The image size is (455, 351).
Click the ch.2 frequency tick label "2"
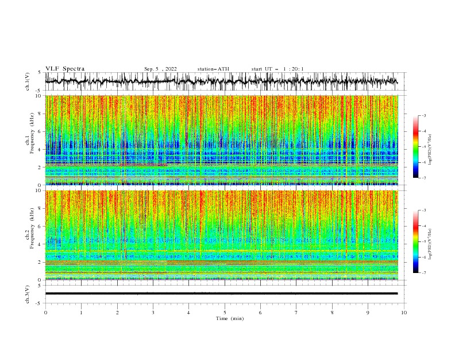point(40,262)
